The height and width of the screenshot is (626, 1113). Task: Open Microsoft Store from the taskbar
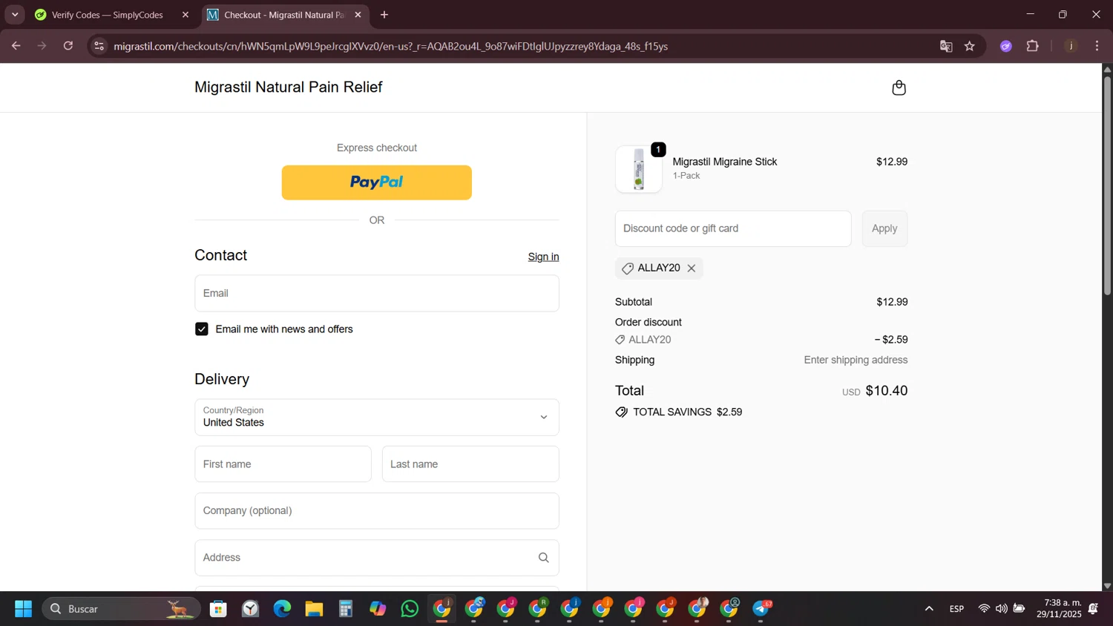click(x=218, y=609)
